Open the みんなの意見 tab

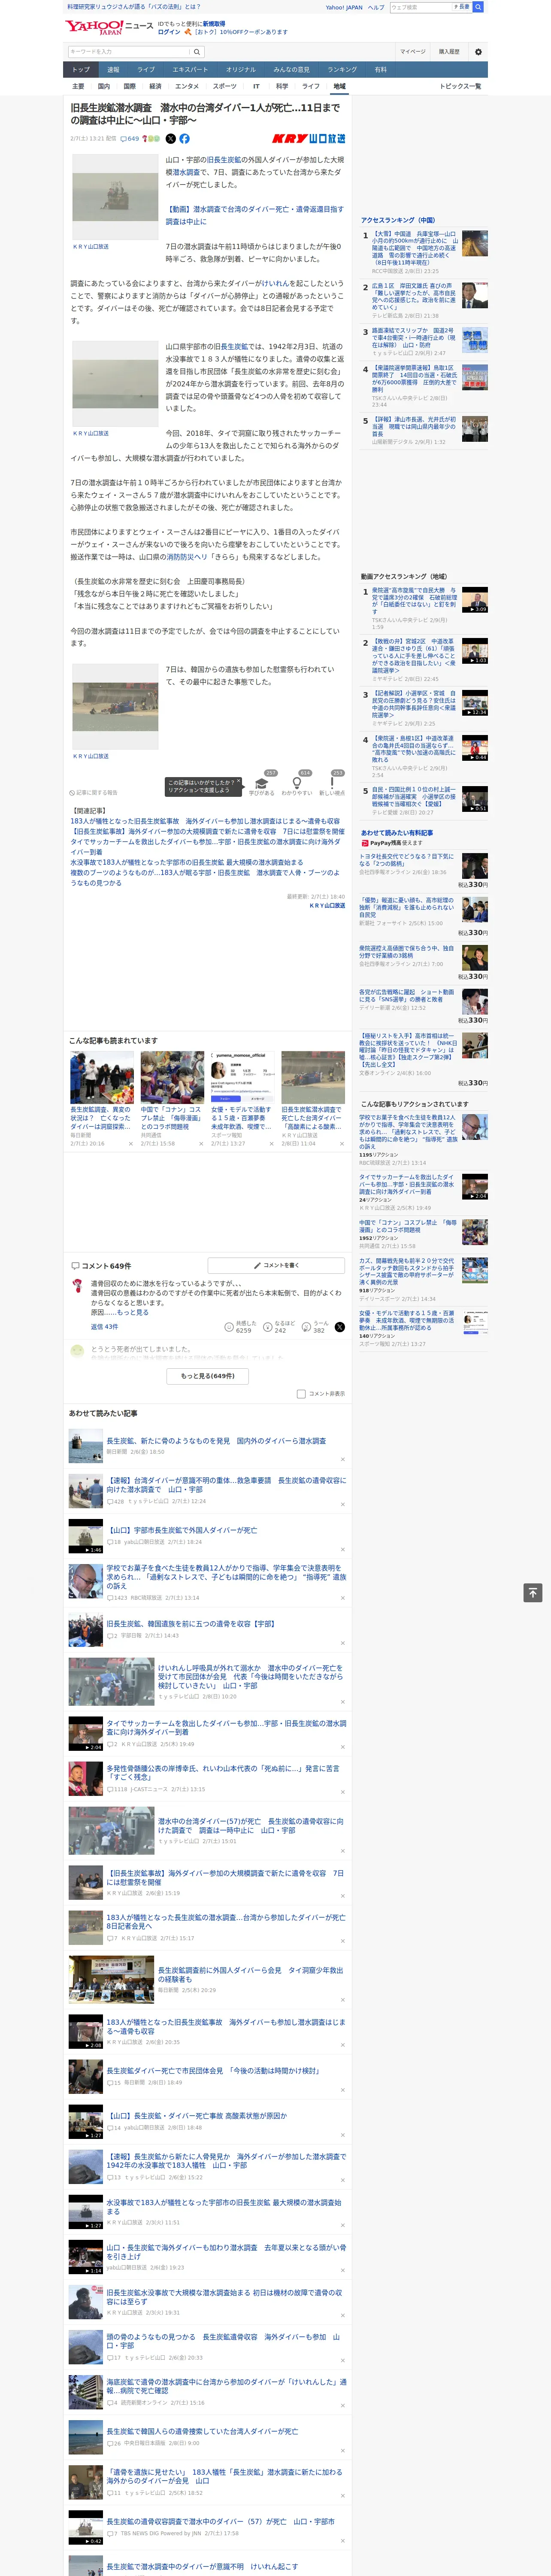tap(292, 69)
